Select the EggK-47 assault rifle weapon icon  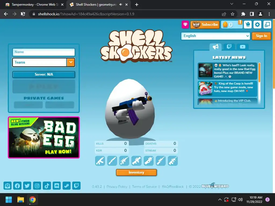click(x=100, y=161)
